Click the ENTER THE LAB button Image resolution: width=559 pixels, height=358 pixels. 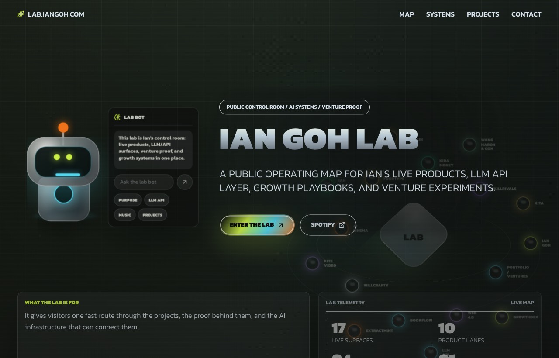click(257, 225)
